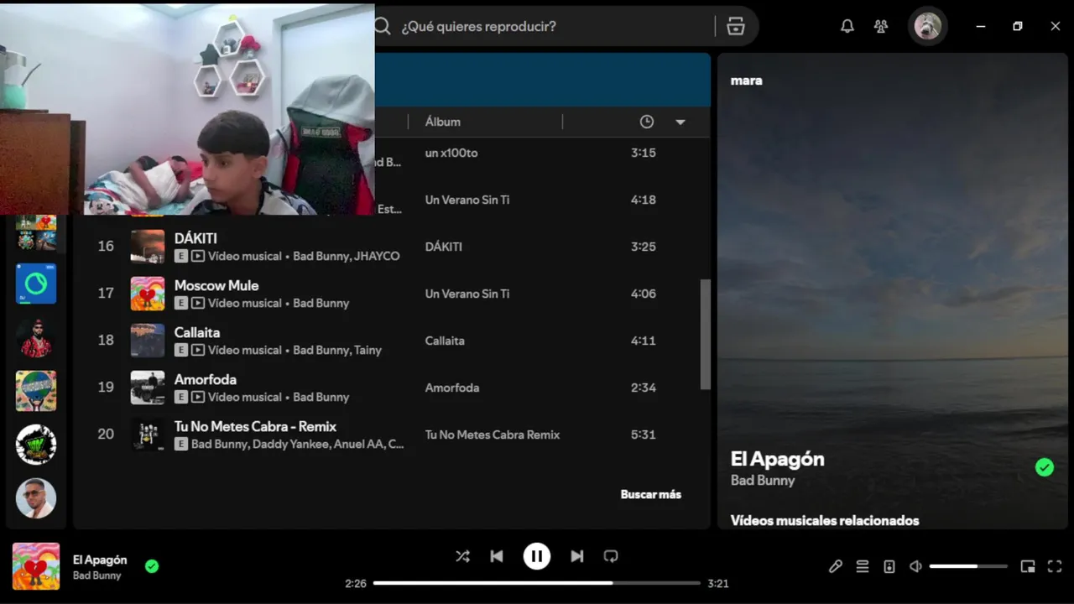The width and height of the screenshot is (1074, 604).
Task: Click Buscar más button
Action: pos(651,494)
